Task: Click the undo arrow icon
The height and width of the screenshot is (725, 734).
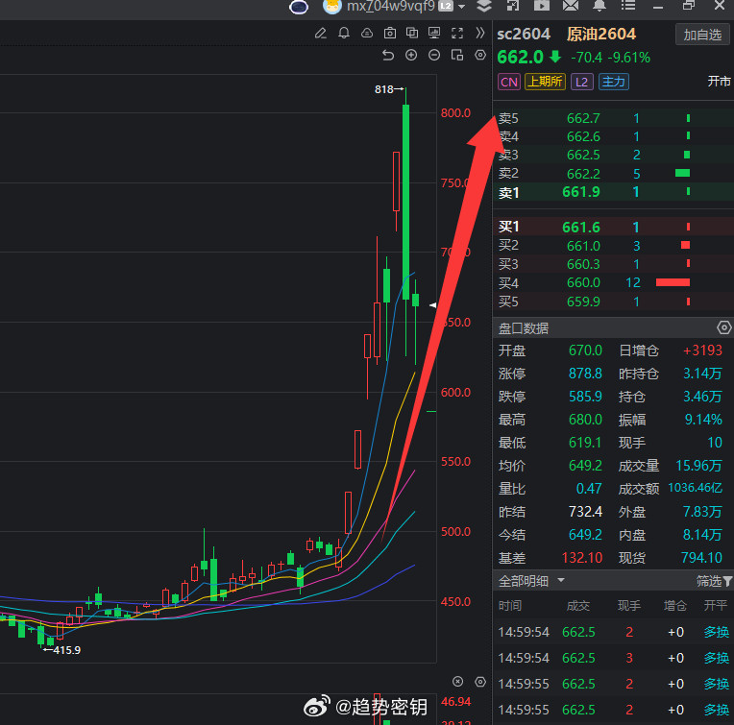Action: pos(388,56)
